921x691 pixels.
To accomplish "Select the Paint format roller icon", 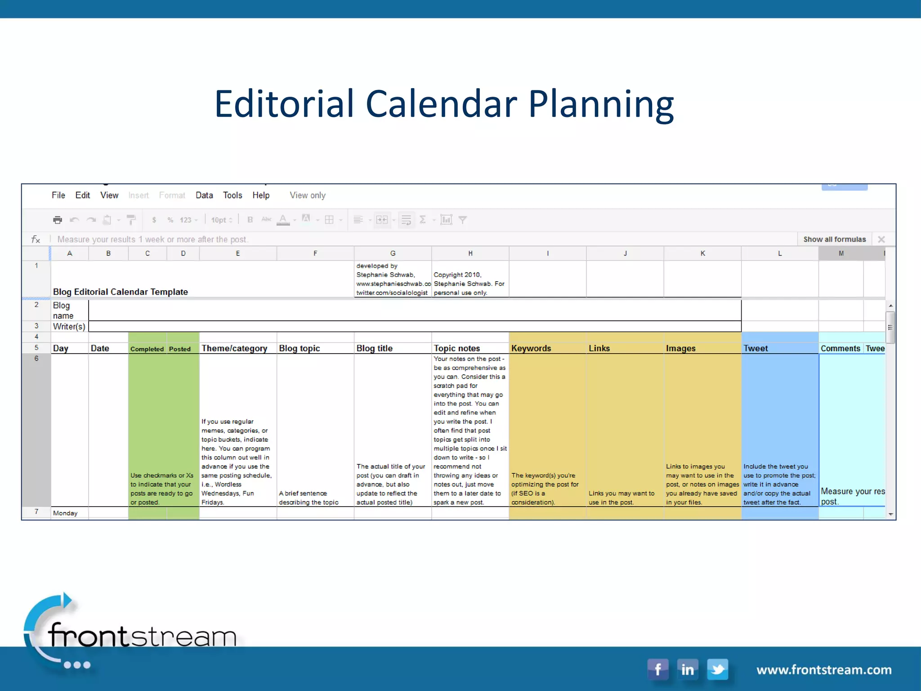I will [131, 220].
